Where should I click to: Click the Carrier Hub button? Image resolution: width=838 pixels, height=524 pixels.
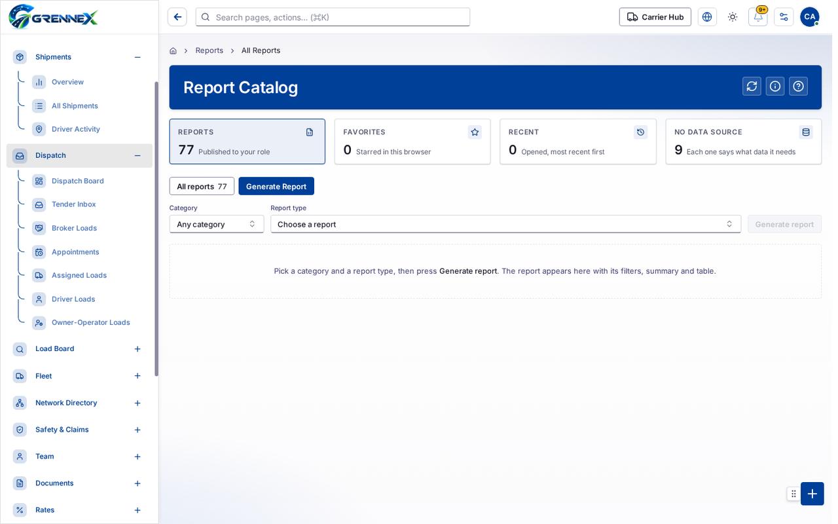pos(655,17)
